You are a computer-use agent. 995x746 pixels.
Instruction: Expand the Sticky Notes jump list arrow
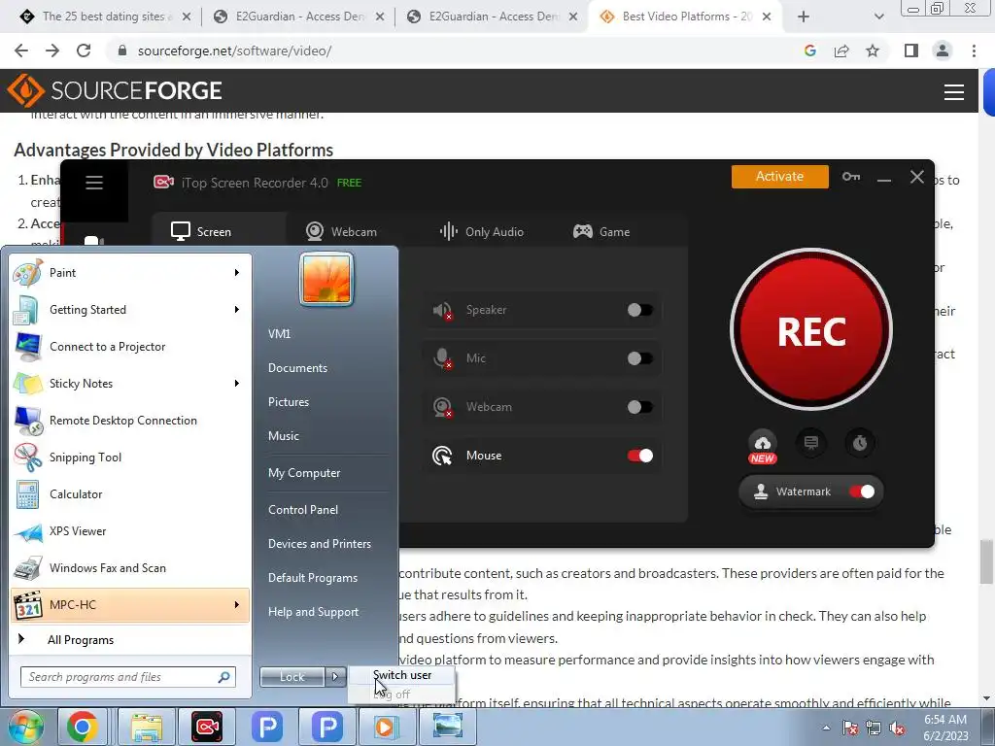coord(237,383)
